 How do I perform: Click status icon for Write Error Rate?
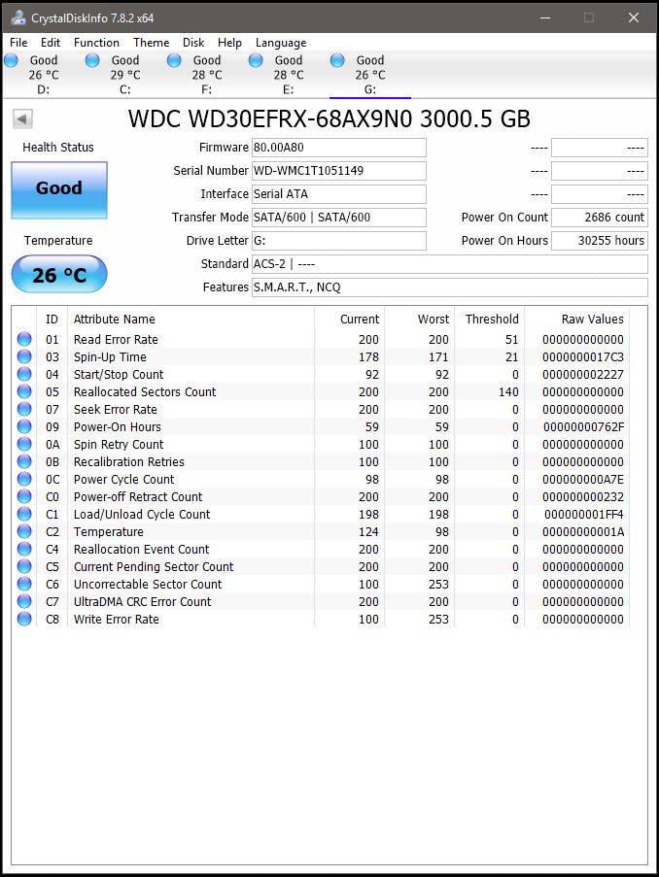point(24,619)
